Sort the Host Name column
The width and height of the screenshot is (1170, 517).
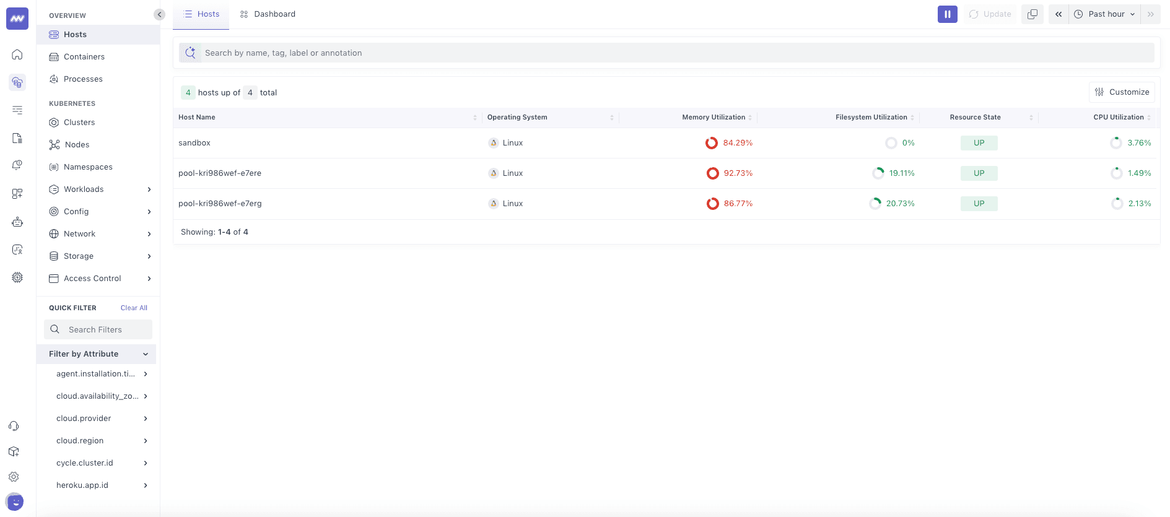point(474,117)
